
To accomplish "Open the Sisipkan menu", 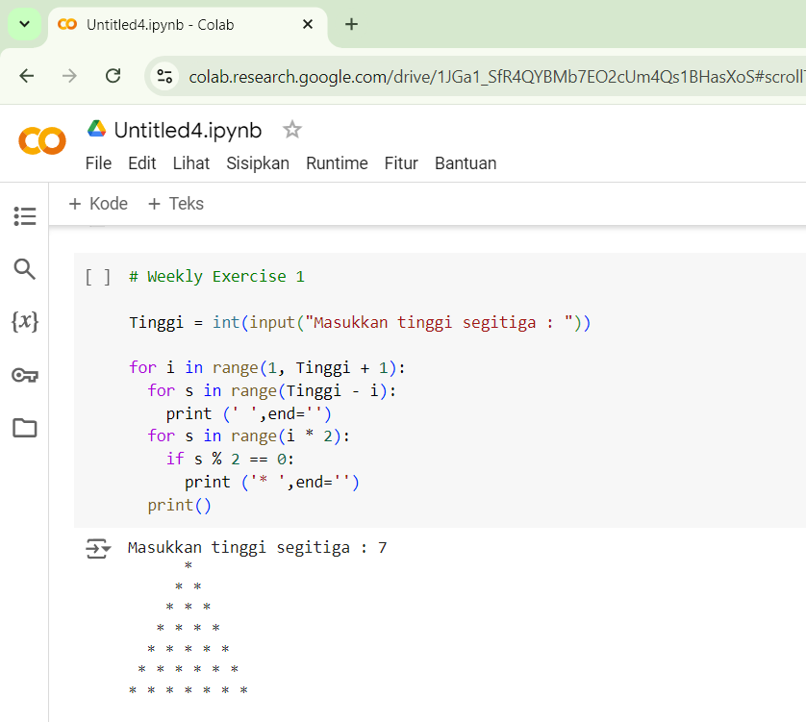I will tap(258, 163).
